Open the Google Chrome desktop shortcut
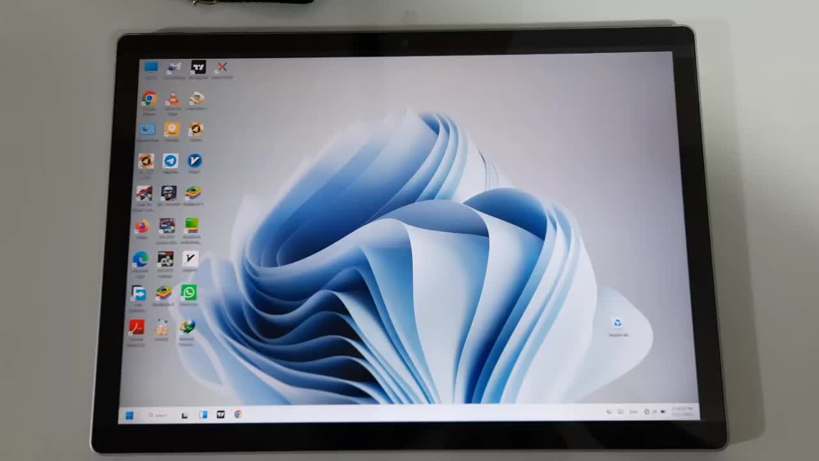The width and height of the screenshot is (819, 461). 149,99
